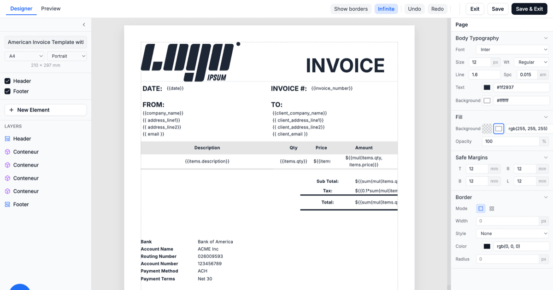553x290 pixels.
Task: Switch to the Designer tab
Action: pos(22,8)
